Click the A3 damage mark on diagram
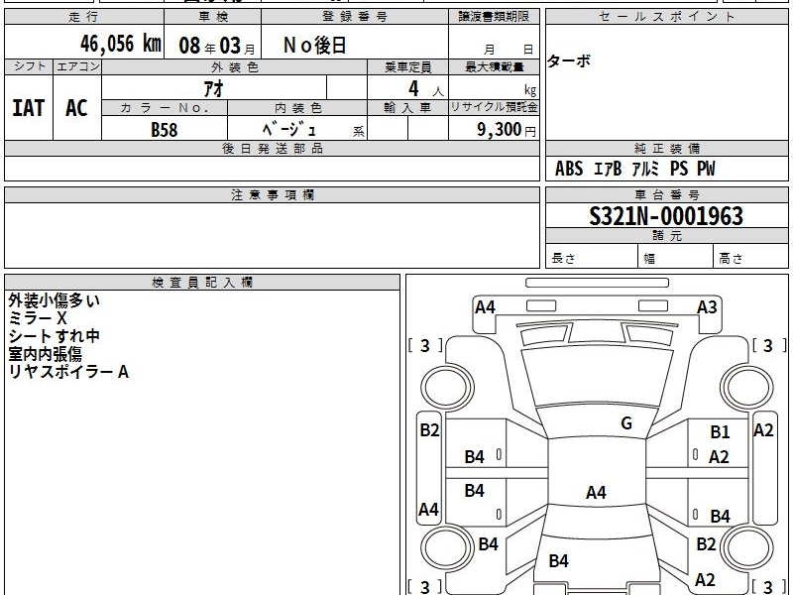The height and width of the screenshot is (595, 793). pyautogui.click(x=707, y=307)
